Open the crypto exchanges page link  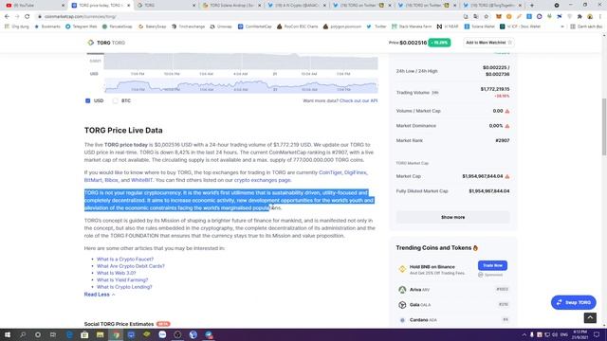click(262, 180)
